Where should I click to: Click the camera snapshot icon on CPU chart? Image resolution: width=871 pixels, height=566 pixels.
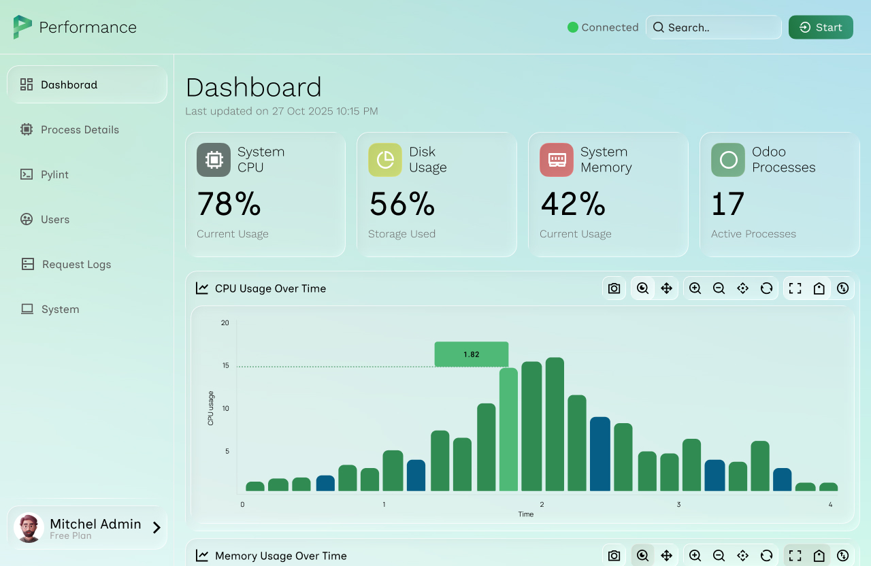(614, 288)
